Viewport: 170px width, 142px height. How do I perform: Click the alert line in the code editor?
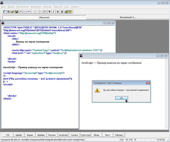click(38, 79)
